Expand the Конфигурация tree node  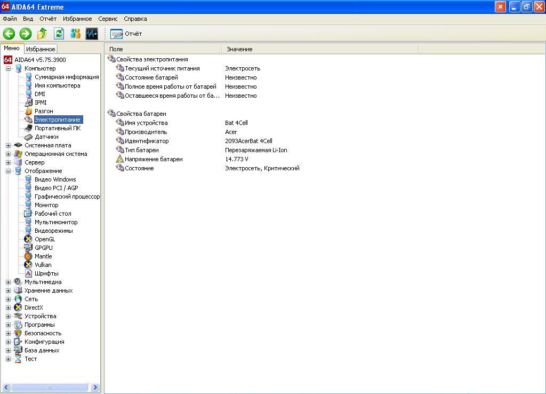coord(9,342)
